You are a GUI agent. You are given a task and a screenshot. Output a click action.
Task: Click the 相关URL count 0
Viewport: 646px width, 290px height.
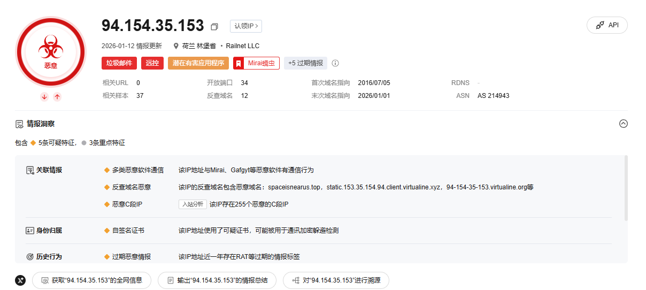click(x=139, y=83)
